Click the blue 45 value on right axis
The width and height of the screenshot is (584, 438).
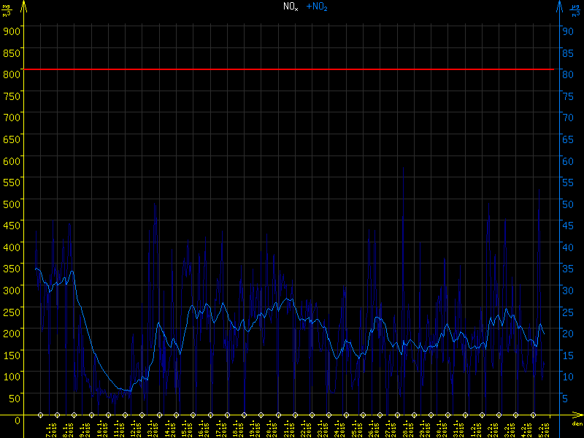click(565, 225)
